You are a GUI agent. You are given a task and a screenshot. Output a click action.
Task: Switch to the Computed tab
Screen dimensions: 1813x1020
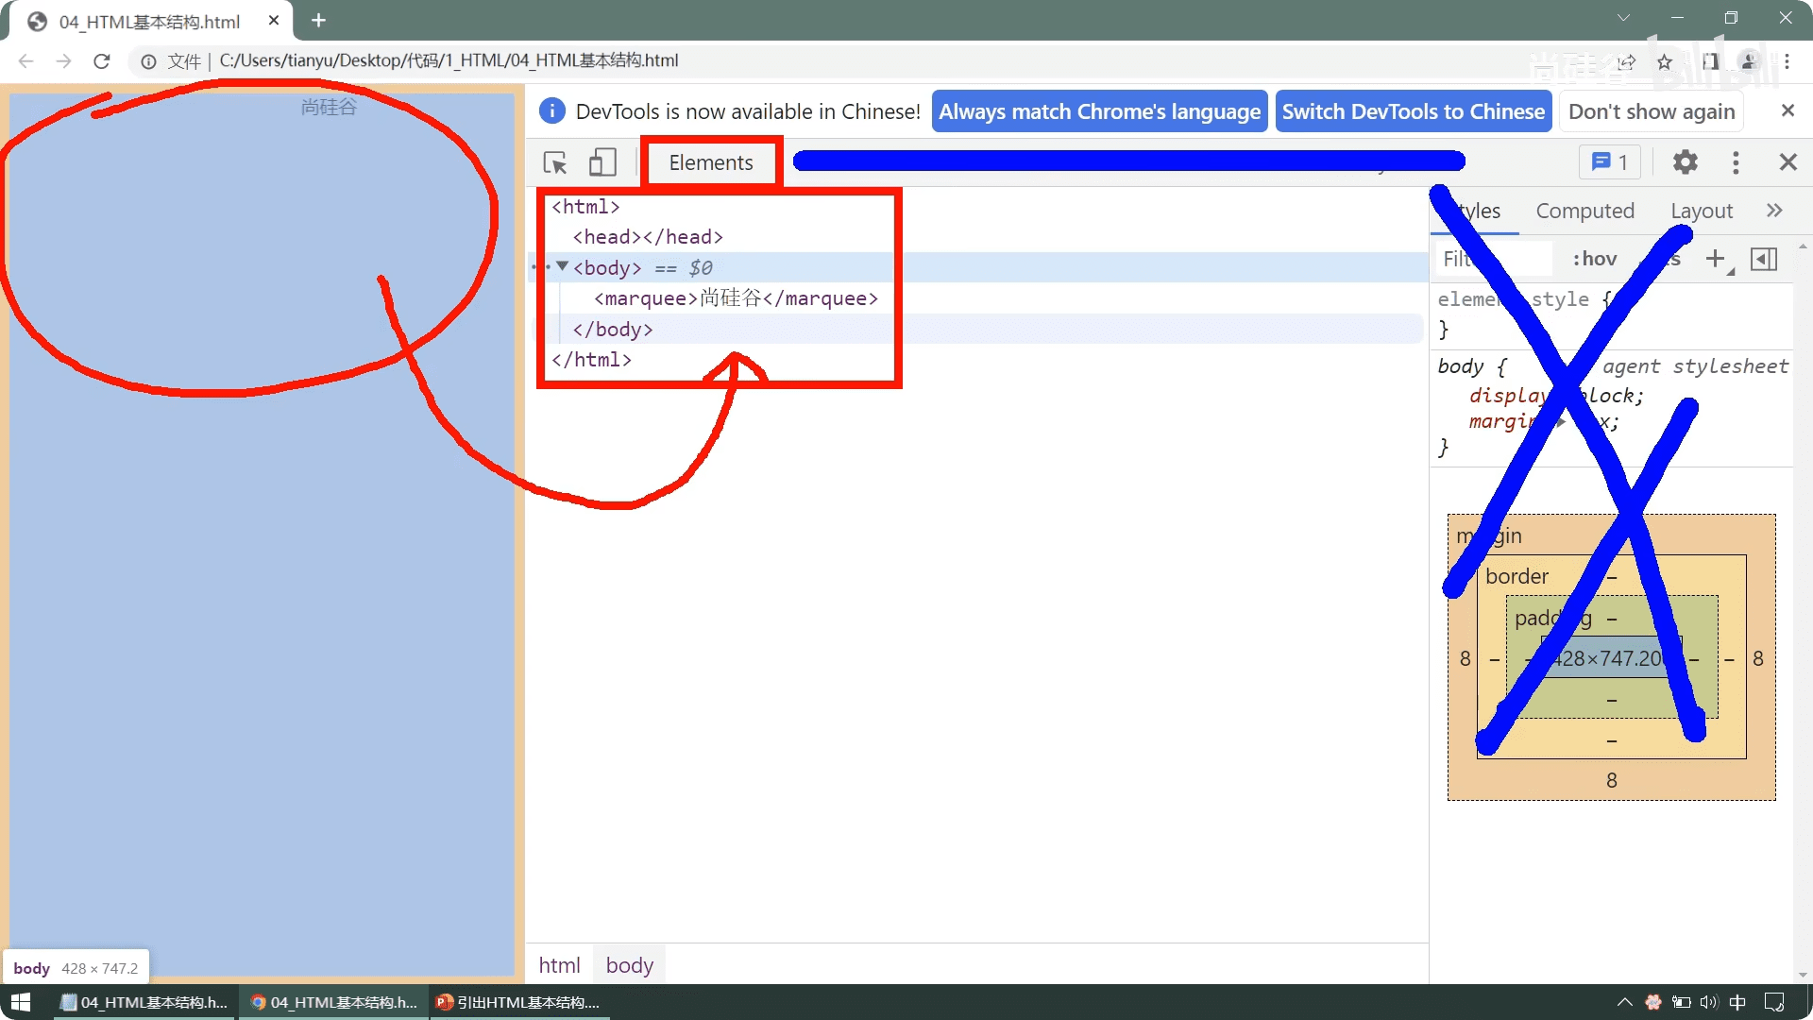[1584, 211]
